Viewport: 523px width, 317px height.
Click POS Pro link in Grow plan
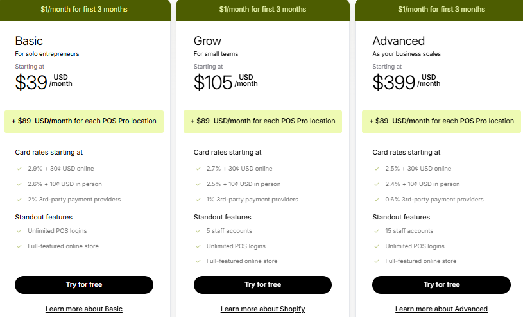(x=295, y=121)
